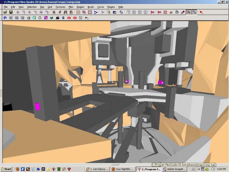Toggle the Y axis scale lock

pyautogui.click(x=140, y=12)
